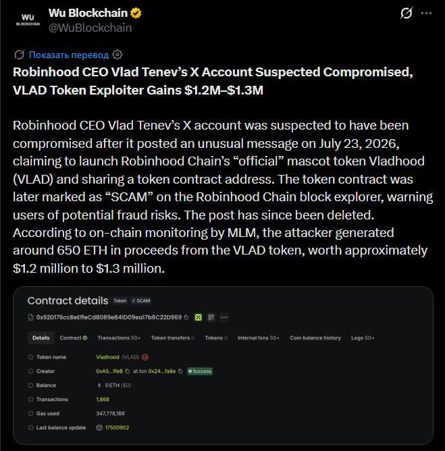Open the three-dot more options menu

[x=426, y=13]
